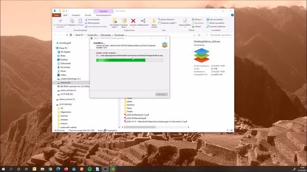Click the Verschieben nach move icon
This screenshot has height=172, width=307.
[x=115, y=21]
